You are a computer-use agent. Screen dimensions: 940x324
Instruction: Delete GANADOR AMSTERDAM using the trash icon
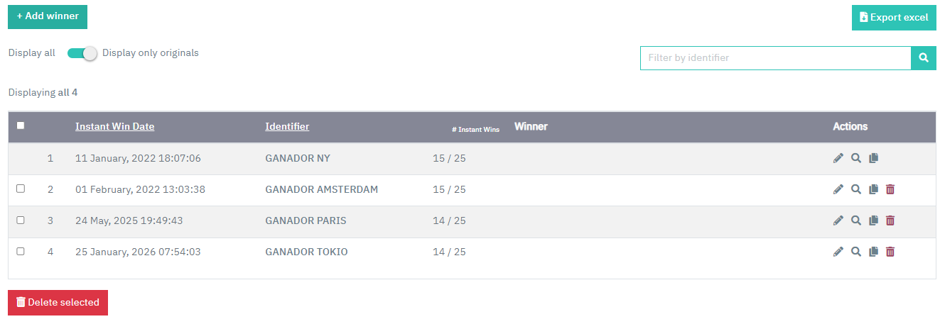pyautogui.click(x=890, y=189)
